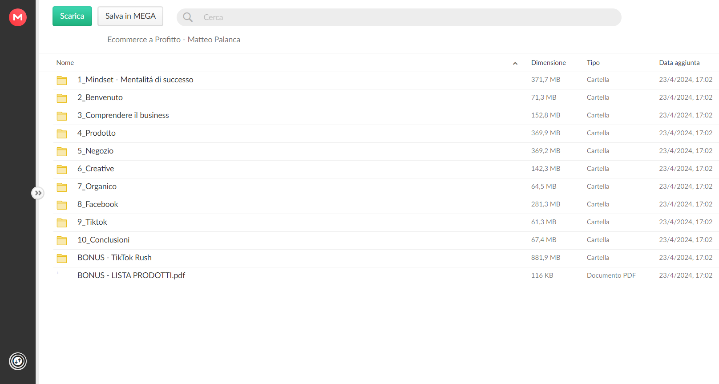This screenshot has width=719, height=384.
Task: Sort by the Data aggiunta column header
Action: click(x=679, y=63)
